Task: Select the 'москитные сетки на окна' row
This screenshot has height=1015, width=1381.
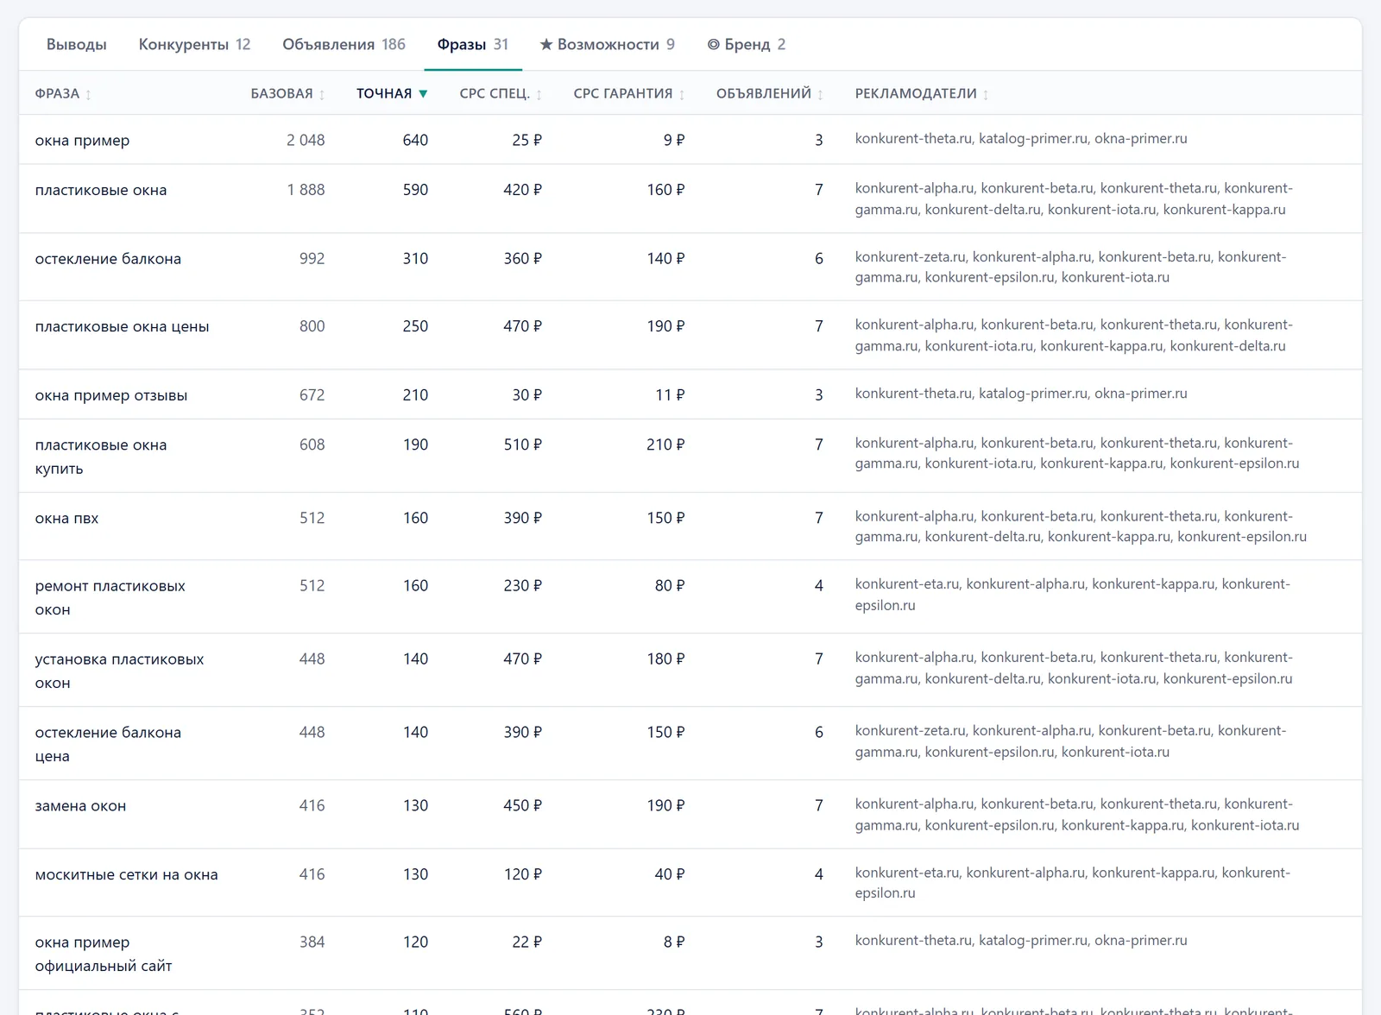Action: point(690,882)
